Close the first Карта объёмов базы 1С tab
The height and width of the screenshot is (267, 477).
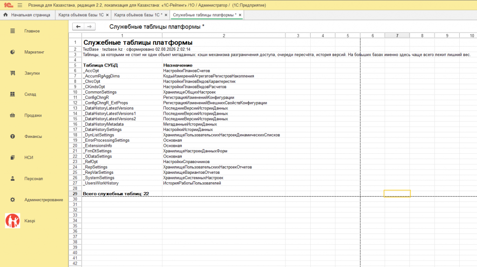pos(107,15)
